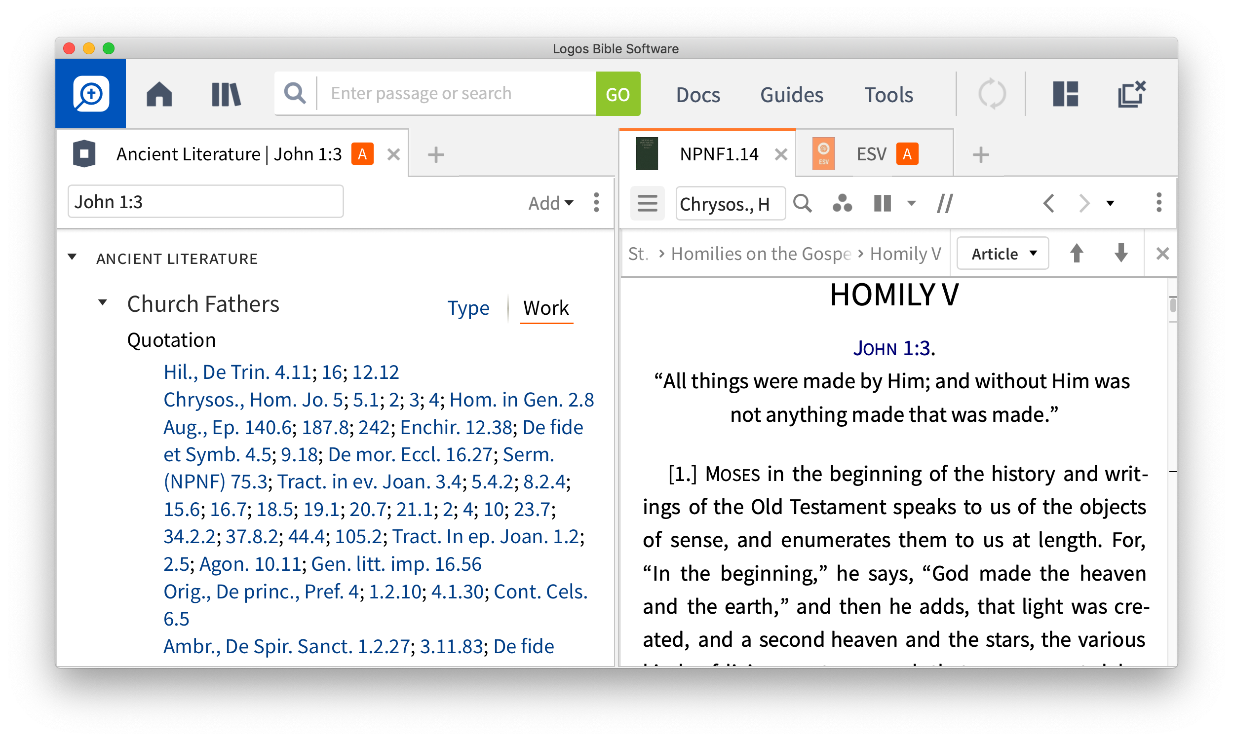The width and height of the screenshot is (1233, 741).
Task: Click the NPNF1.14 book cover thumbnail
Action: click(x=647, y=154)
